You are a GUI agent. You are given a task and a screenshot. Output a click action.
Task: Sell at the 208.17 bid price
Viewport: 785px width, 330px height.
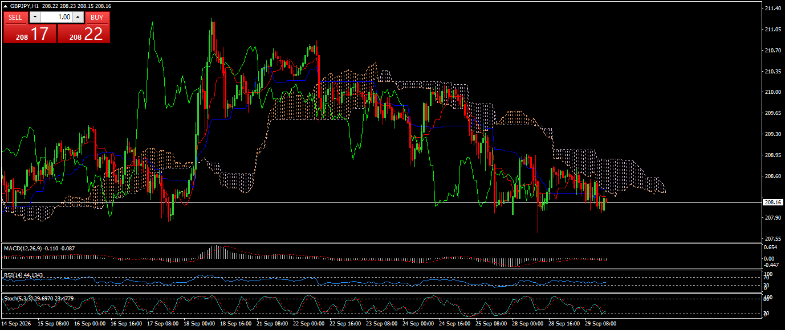coord(30,34)
